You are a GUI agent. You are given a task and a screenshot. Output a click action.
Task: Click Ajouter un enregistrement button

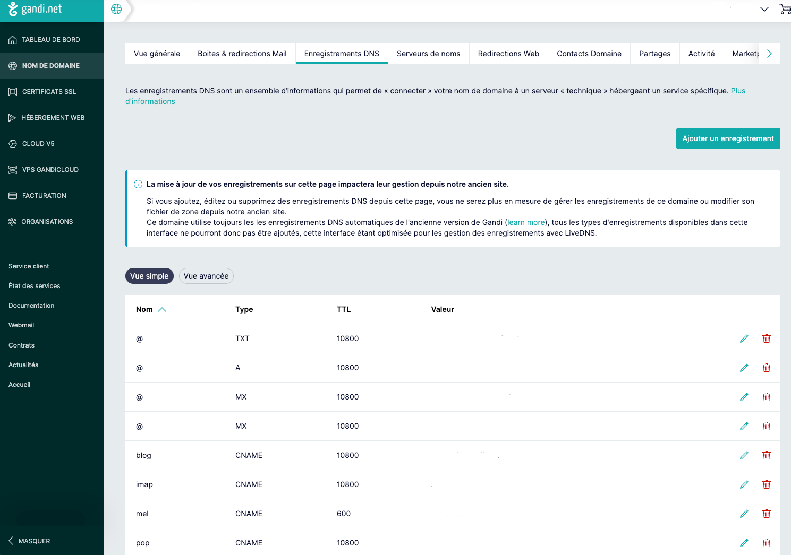point(728,138)
